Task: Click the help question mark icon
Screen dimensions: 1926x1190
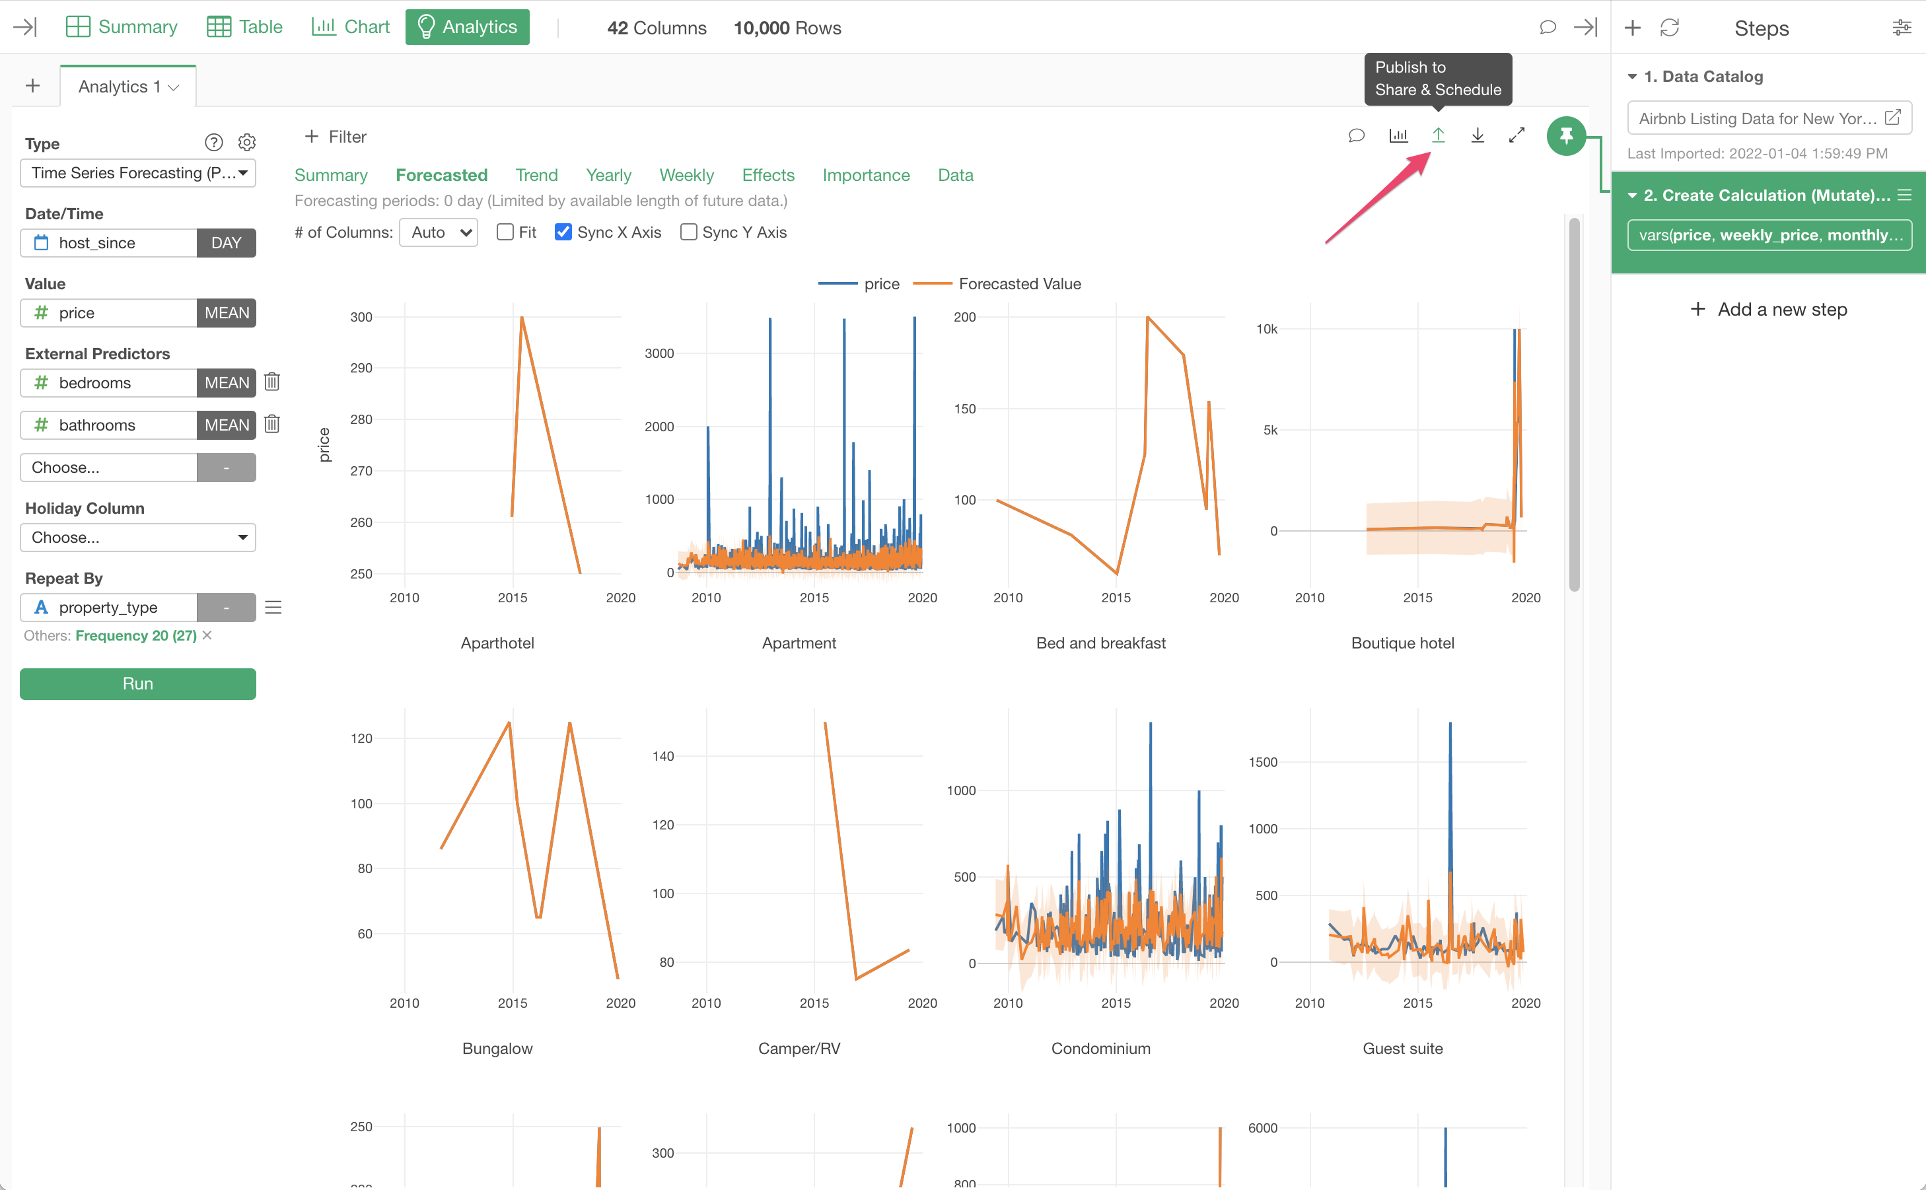Action: pyautogui.click(x=213, y=143)
